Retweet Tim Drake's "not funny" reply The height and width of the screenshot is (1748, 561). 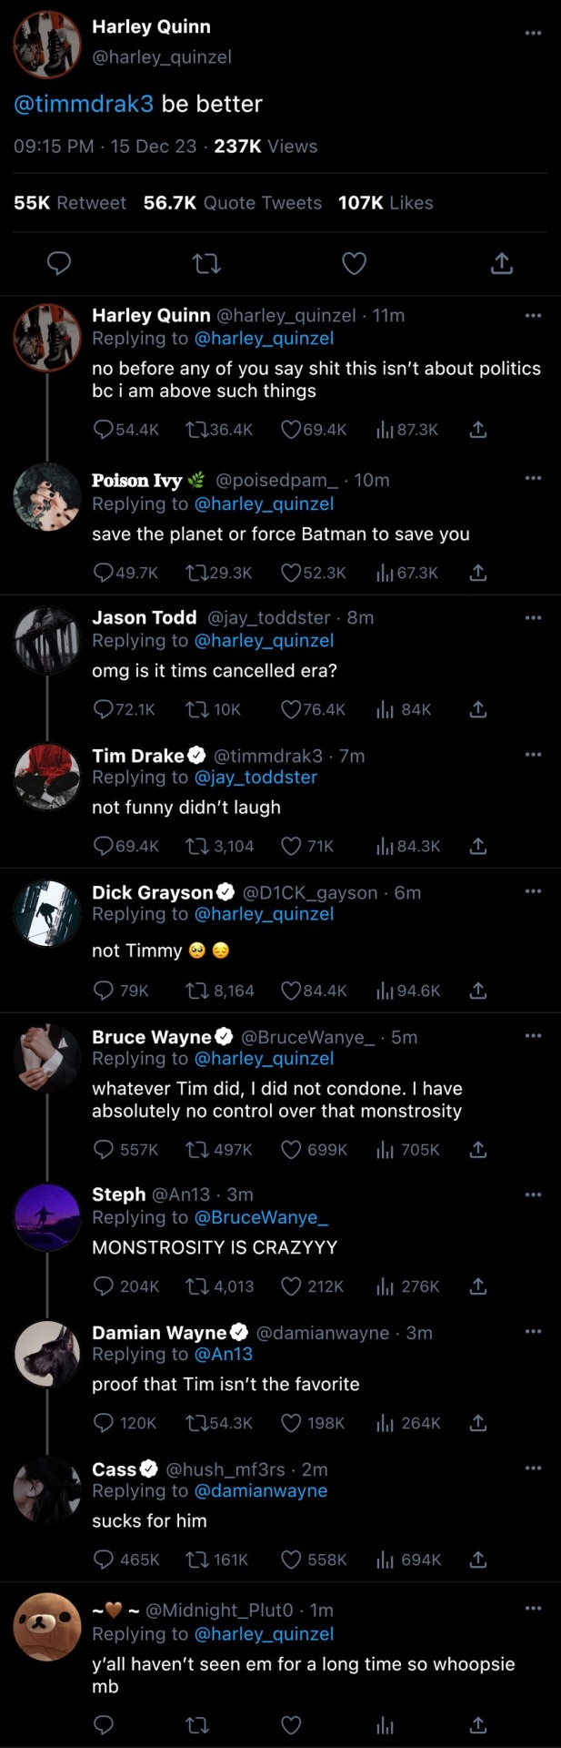click(x=196, y=847)
